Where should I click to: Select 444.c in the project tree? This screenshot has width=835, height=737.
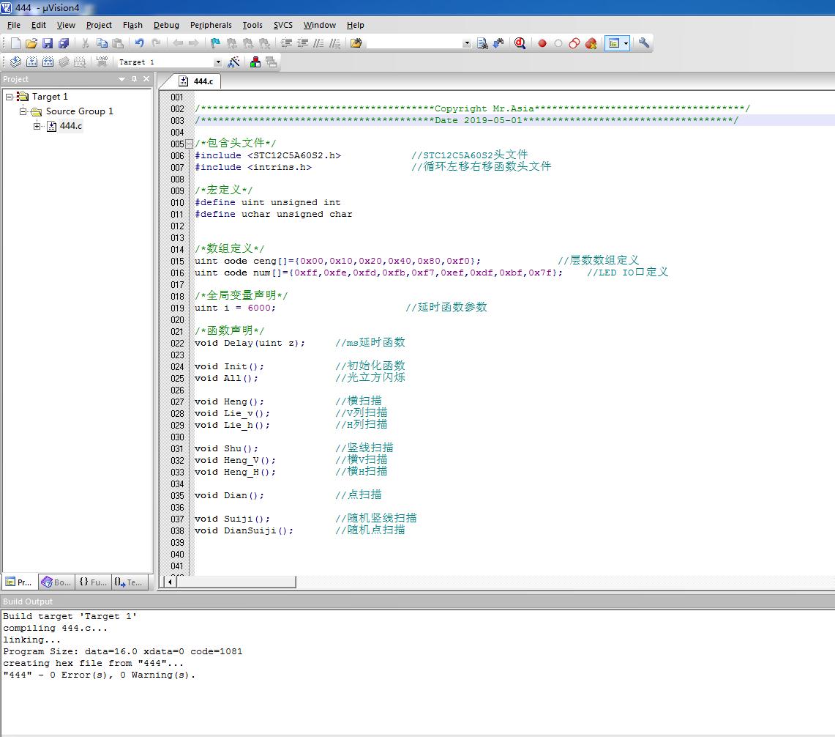coord(71,126)
